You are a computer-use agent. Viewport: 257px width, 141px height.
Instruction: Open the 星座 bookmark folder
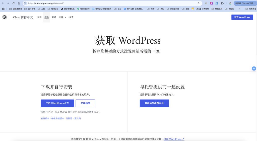(185, 9)
